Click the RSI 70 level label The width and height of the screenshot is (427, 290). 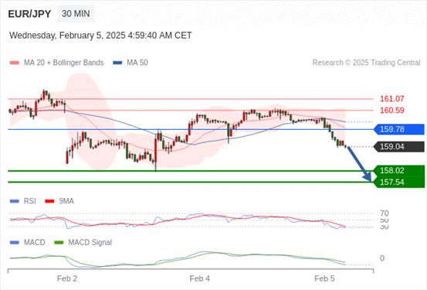(x=385, y=213)
